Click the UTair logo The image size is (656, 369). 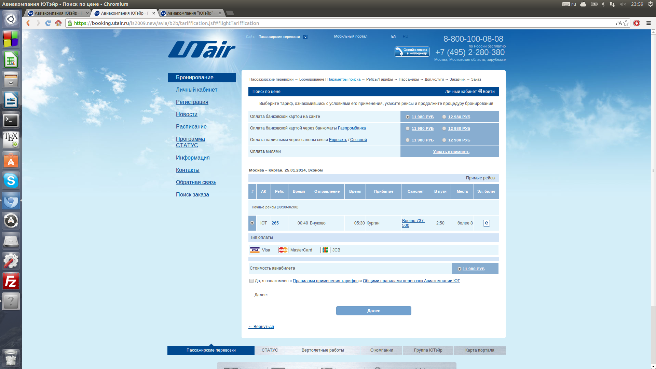[202, 50]
